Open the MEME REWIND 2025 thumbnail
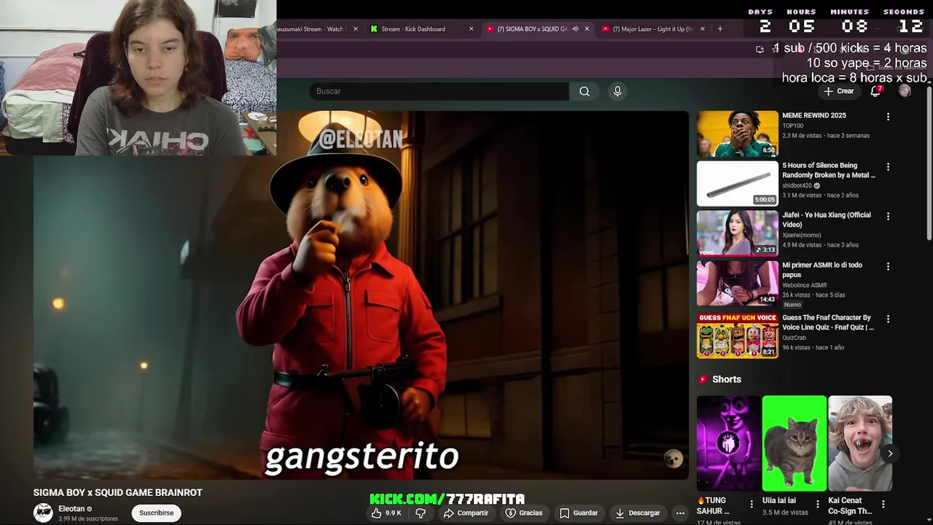Image resolution: width=933 pixels, height=525 pixels. 738,134
